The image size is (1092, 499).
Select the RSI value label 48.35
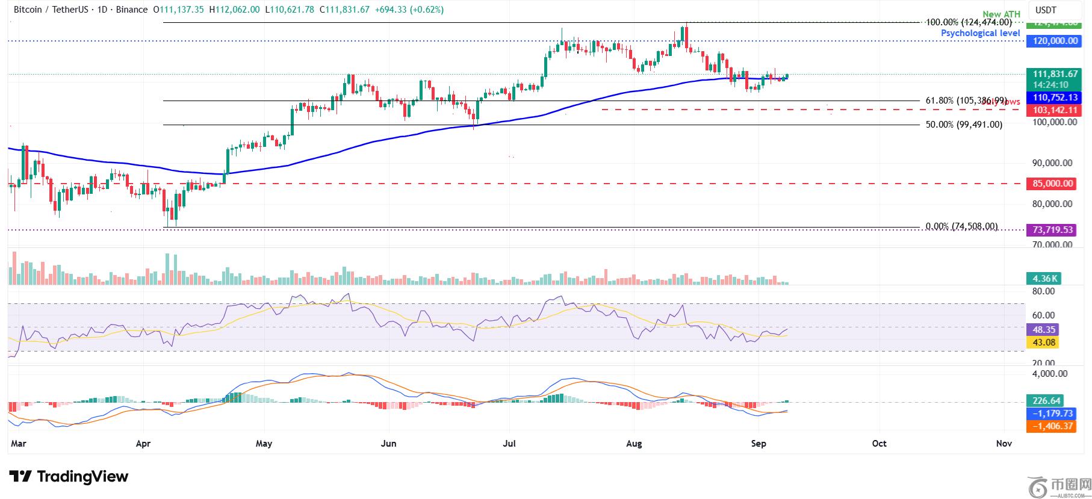point(1044,330)
